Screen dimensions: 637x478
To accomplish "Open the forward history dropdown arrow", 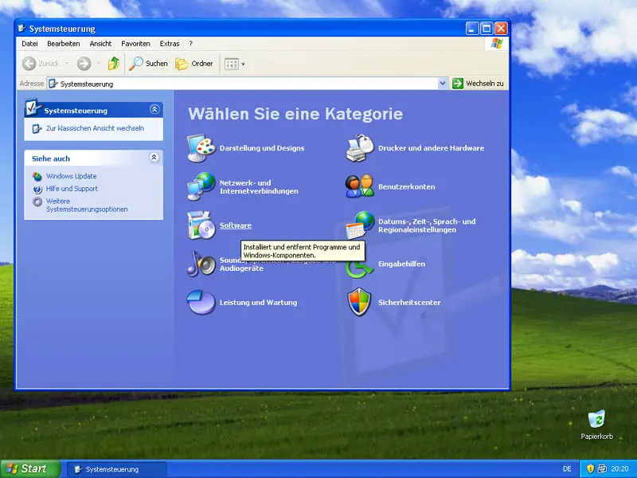I will point(98,64).
